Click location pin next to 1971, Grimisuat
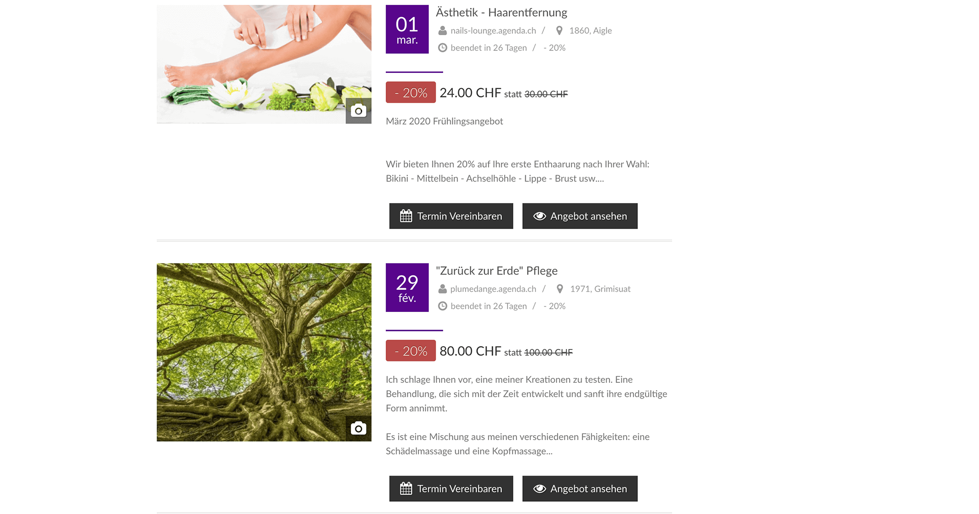The height and width of the screenshot is (514, 979). click(x=559, y=289)
